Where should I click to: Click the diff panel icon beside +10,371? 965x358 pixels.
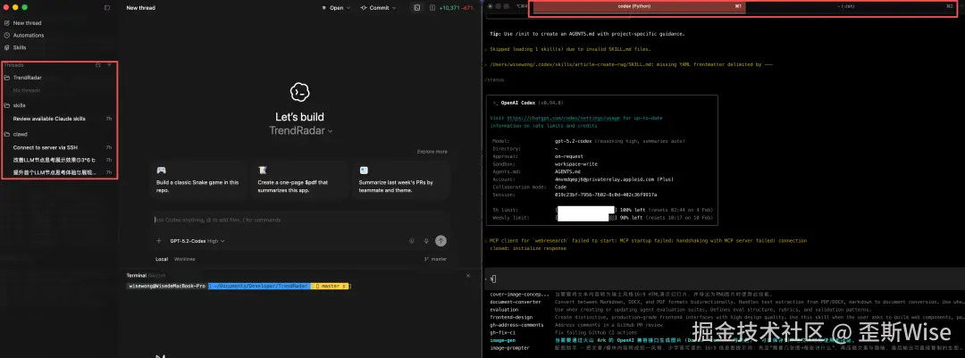coord(432,8)
